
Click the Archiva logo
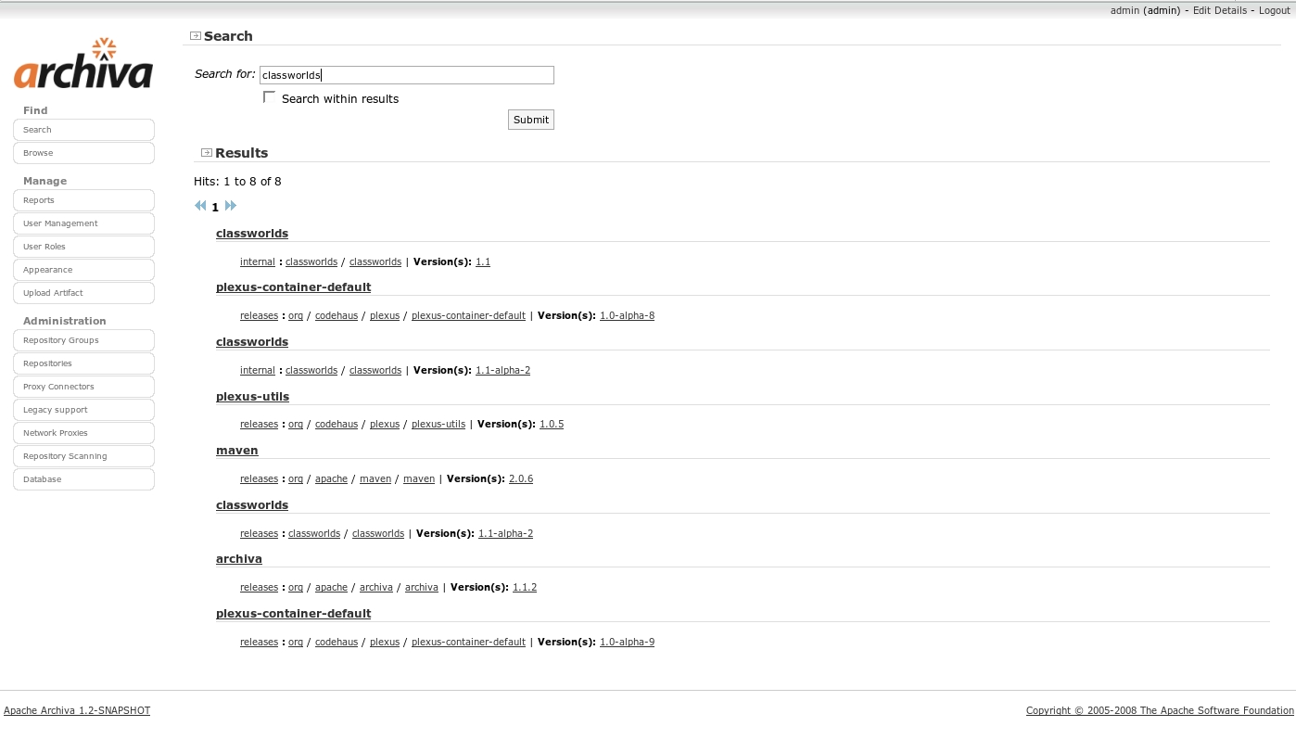pyautogui.click(x=83, y=65)
